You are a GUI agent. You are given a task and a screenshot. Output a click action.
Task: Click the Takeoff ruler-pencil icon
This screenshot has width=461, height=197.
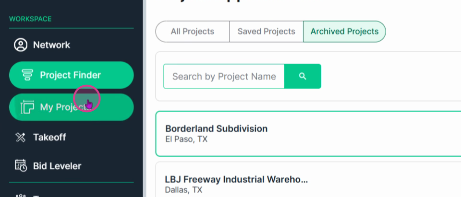21,137
